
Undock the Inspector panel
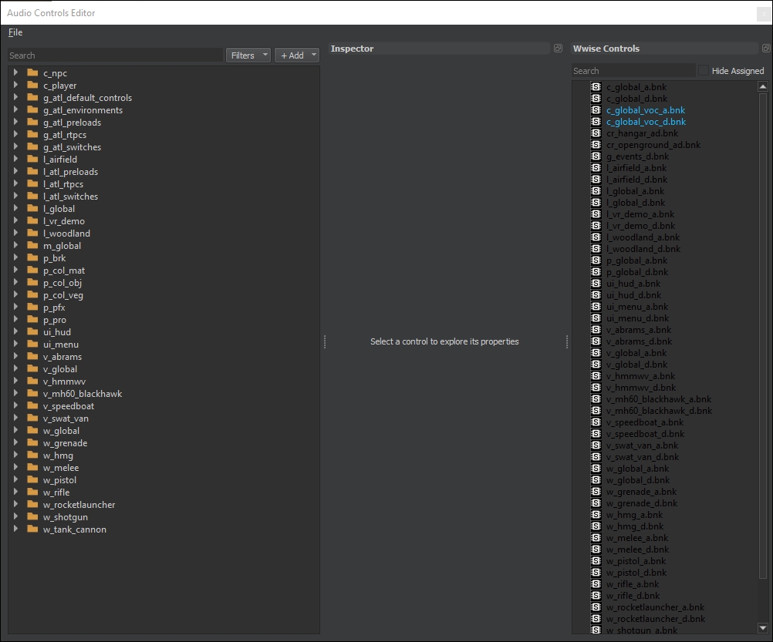pos(558,49)
